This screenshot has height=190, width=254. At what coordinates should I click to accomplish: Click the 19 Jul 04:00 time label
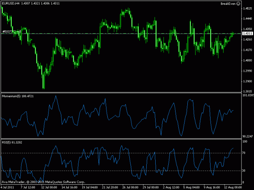click(90, 187)
